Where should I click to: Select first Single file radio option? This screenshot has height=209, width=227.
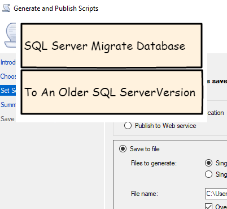tap(208, 163)
